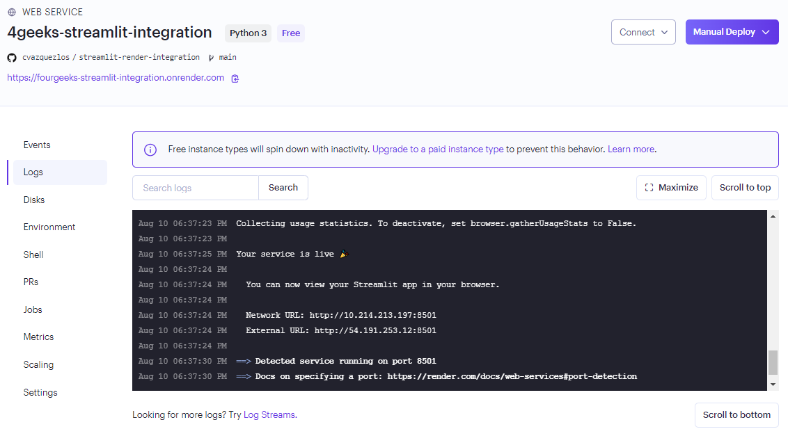Click the Python 3 badge

249,33
